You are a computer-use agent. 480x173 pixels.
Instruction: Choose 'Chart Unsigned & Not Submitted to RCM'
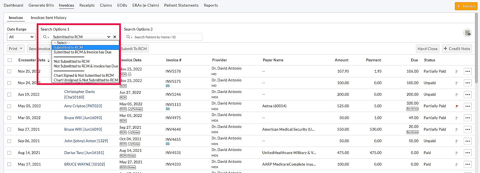85,80
